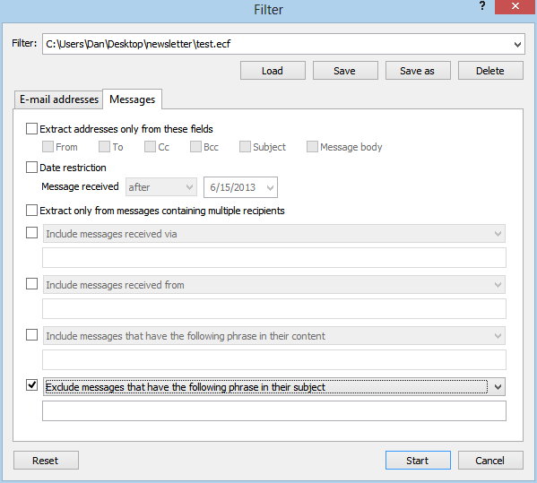Enable Include messages phrase in content checkbox

pos(32,334)
